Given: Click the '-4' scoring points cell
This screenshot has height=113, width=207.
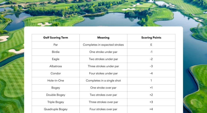Looking at the screenshot, I should pos(151,73).
